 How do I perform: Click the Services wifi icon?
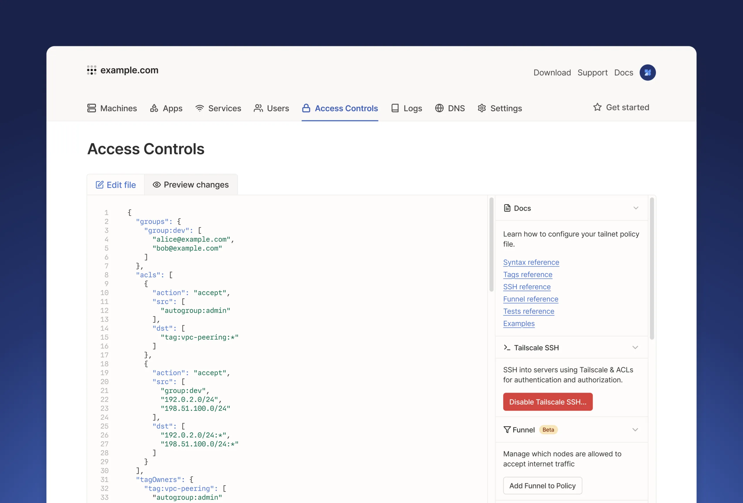click(199, 108)
